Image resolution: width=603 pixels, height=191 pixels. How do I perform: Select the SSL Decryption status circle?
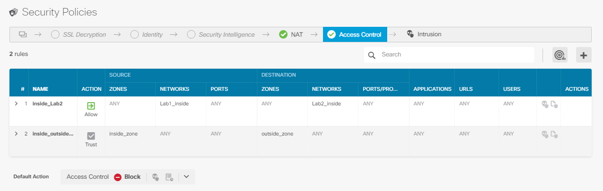click(x=55, y=34)
